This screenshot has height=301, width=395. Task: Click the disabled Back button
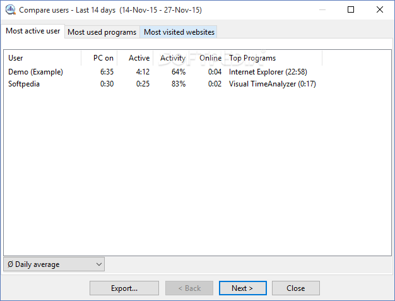tap(189, 288)
